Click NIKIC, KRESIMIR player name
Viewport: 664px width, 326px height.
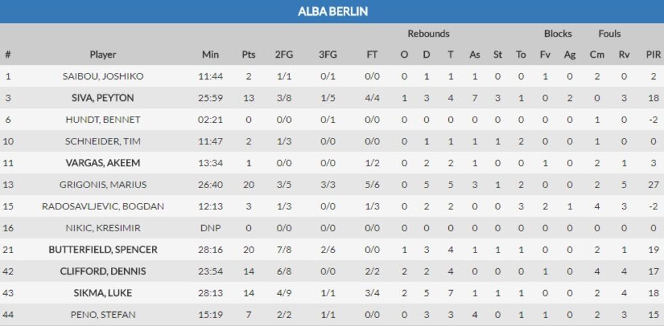(x=103, y=229)
